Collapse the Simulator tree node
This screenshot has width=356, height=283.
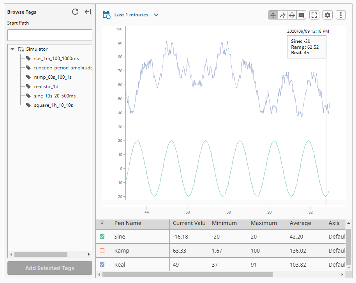tap(12, 49)
